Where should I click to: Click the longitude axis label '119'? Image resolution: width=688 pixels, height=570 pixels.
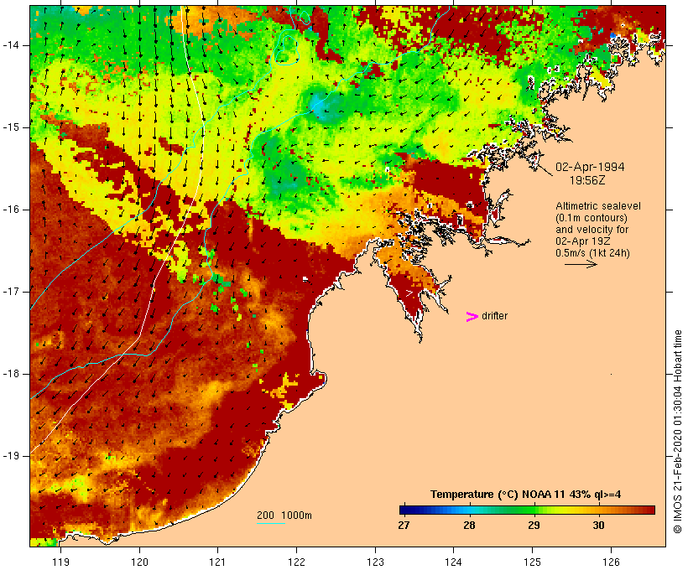coord(60,562)
